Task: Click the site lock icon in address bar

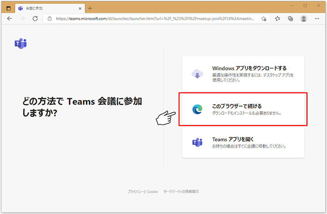Action: tap(50, 19)
